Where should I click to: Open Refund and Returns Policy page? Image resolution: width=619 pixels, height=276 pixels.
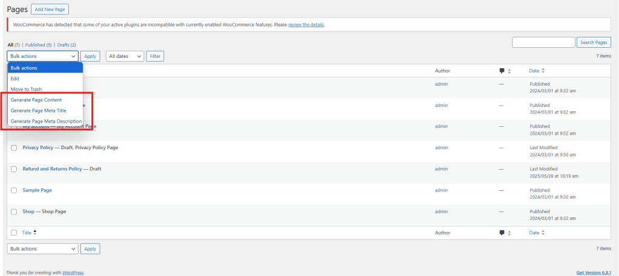coord(52,168)
